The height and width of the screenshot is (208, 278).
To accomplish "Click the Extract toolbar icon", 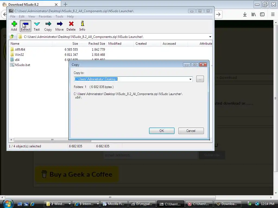I will 26,26.
